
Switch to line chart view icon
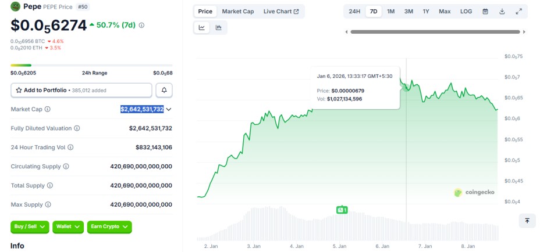[x=202, y=28]
